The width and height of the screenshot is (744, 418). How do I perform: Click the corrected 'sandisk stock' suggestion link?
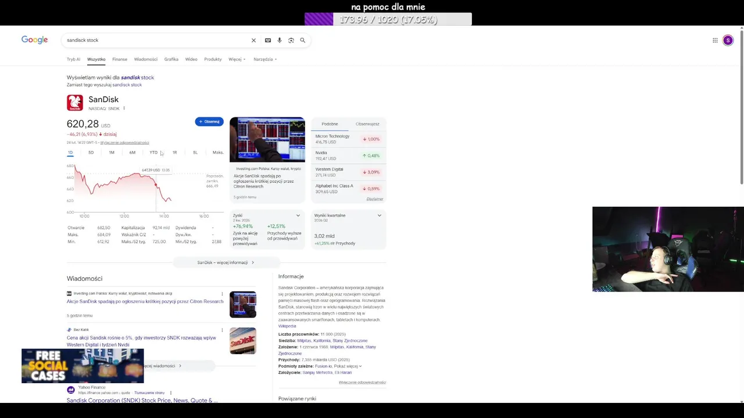(137, 77)
